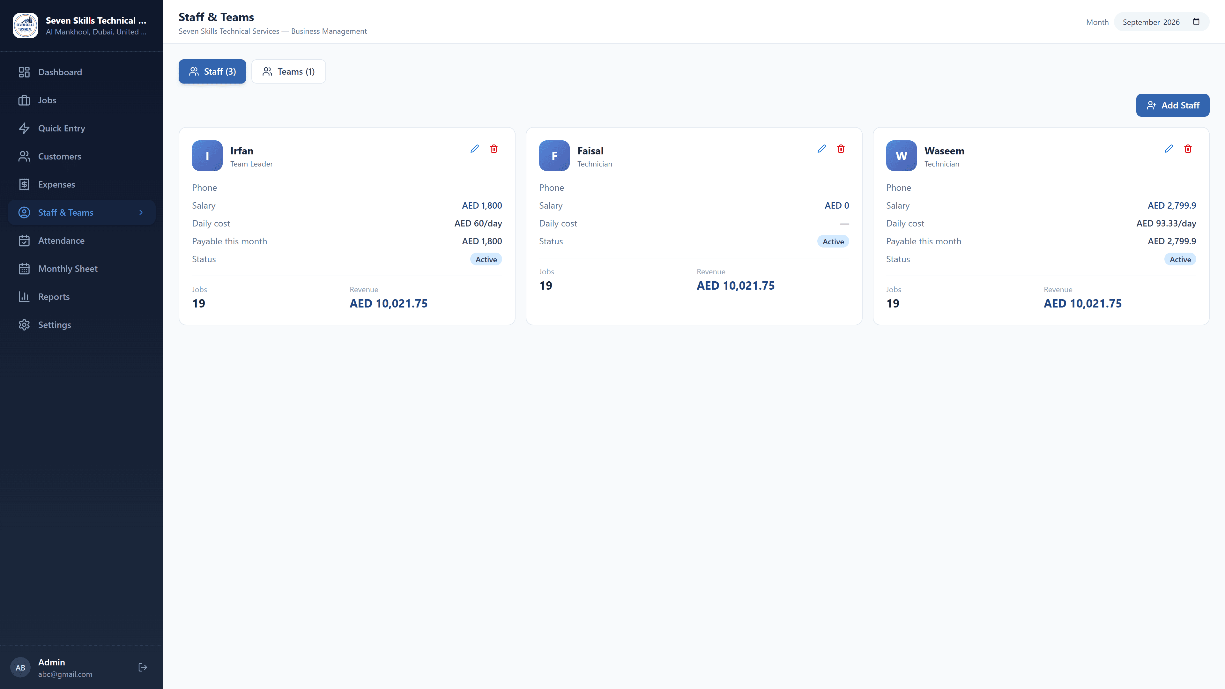The image size is (1225, 689).
Task: Click Faisal's jobs count 19
Action: click(546, 286)
